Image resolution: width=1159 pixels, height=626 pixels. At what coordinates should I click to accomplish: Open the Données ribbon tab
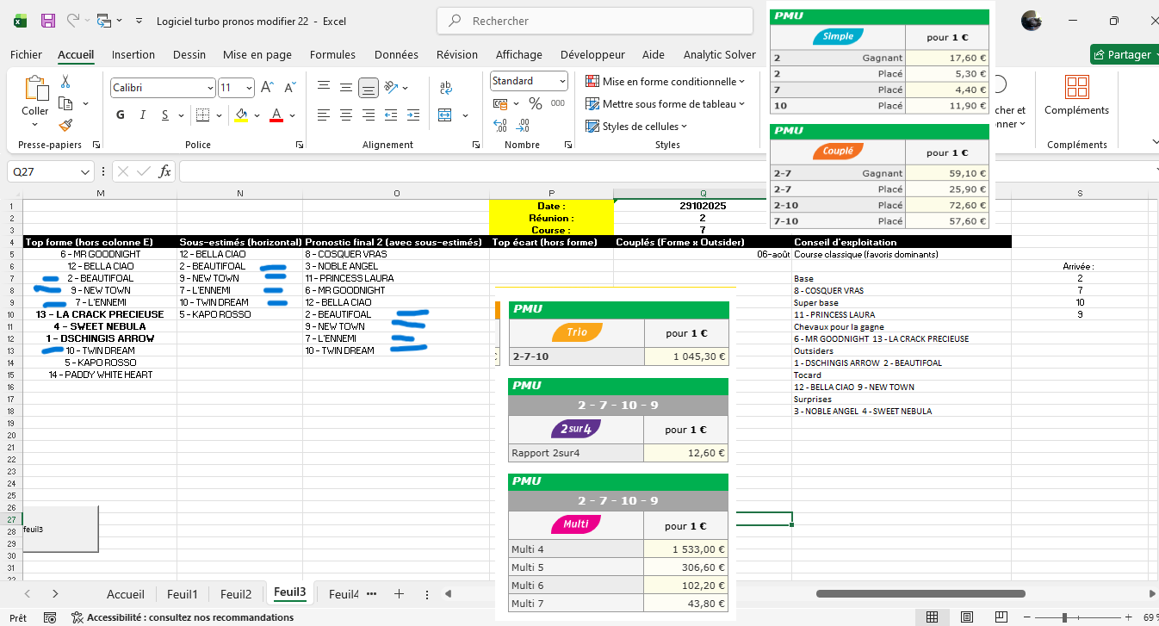pyautogui.click(x=396, y=54)
